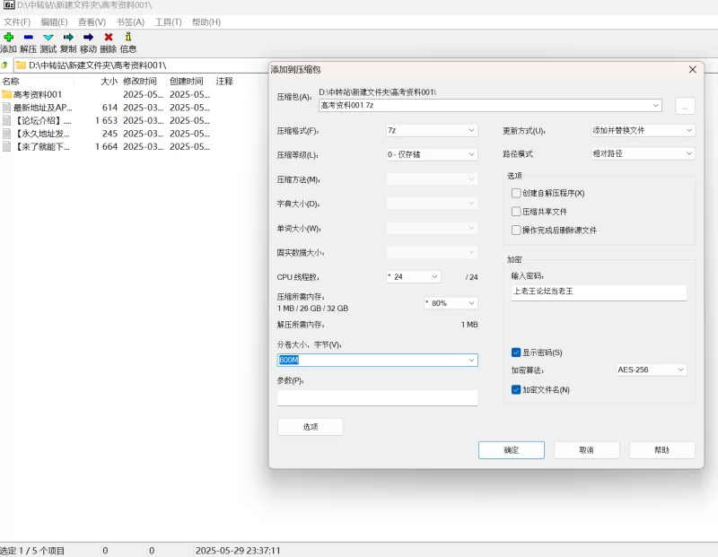This screenshot has height=557, width=718.
Task: Uncheck the show password (显示密码) checkbox
Action: [x=516, y=352]
